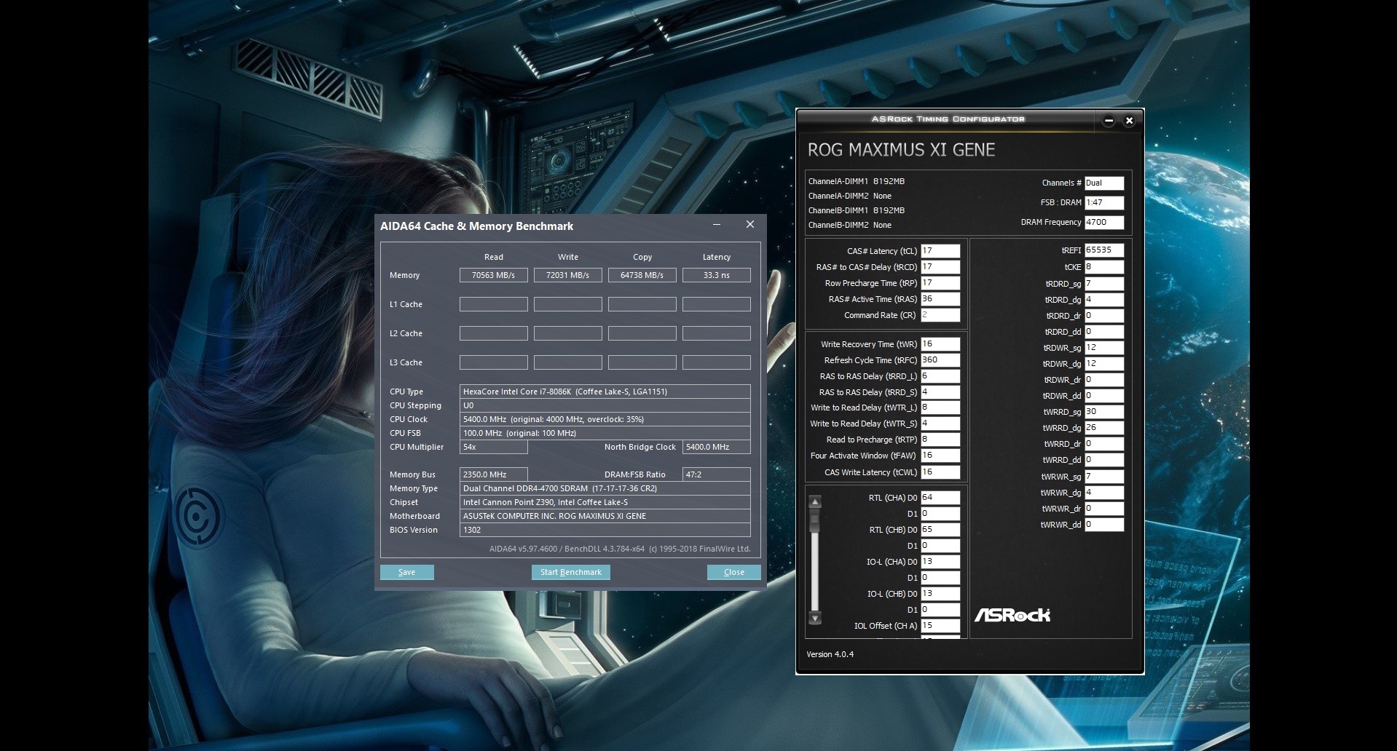Edit the Write to Read Delay (tWTR_L) field
The height and width of the screenshot is (751, 1397).
[x=940, y=408]
